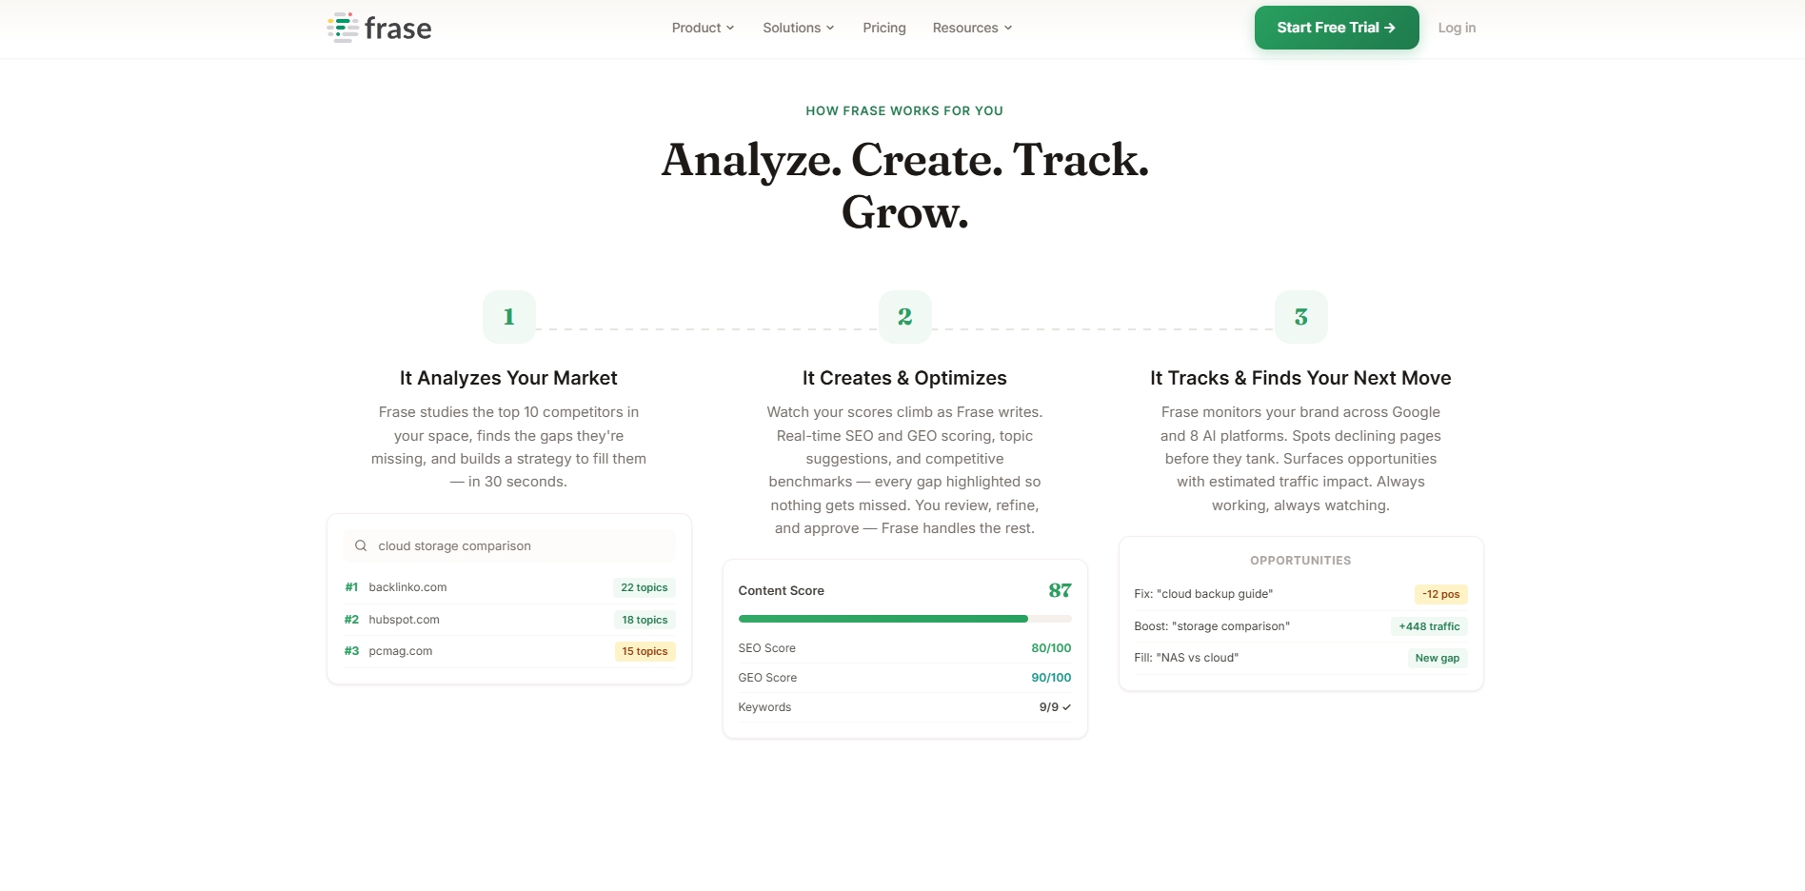The height and width of the screenshot is (891, 1805).
Task: Click the -12 pos badge
Action: pyautogui.click(x=1440, y=594)
